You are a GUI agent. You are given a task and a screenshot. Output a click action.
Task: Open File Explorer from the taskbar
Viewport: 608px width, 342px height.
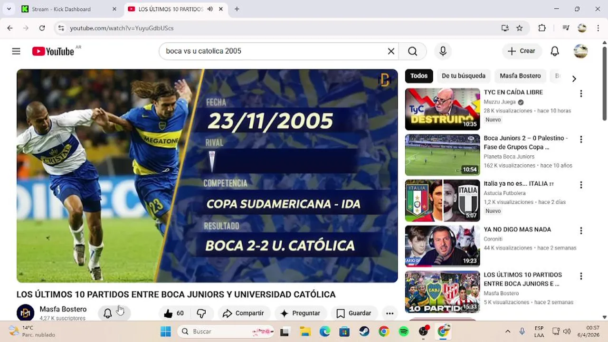pyautogui.click(x=305, y=332)
